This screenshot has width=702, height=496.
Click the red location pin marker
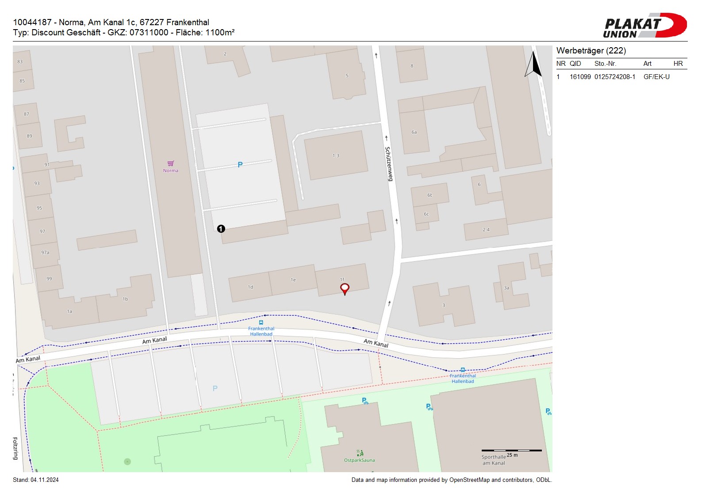(x=345, y=289)
